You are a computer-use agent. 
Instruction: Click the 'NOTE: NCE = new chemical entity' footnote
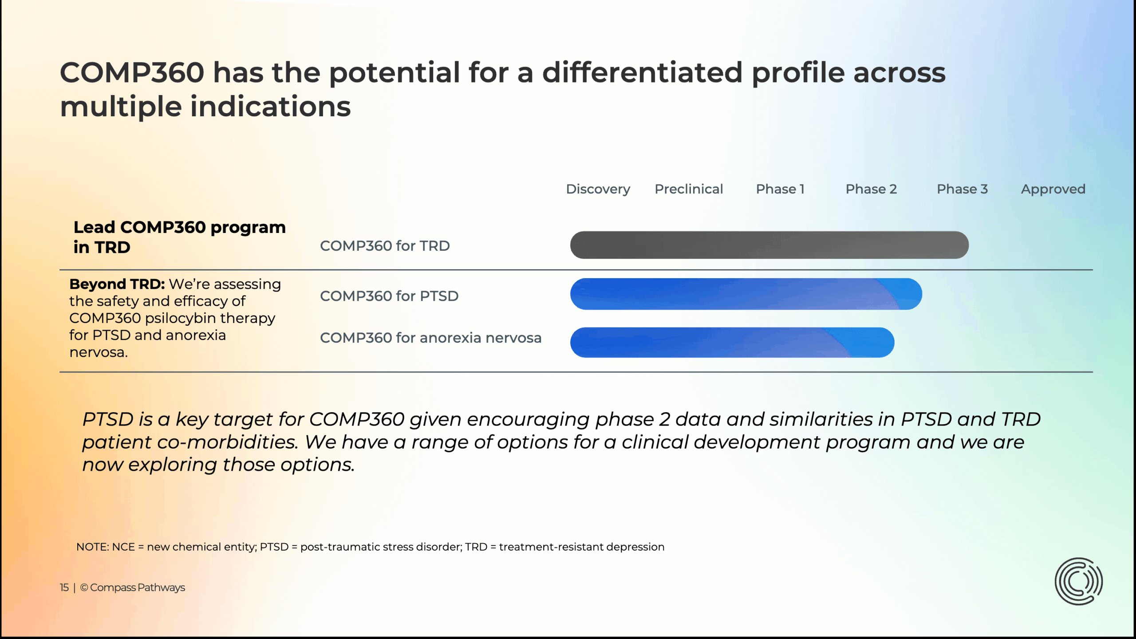370,547
